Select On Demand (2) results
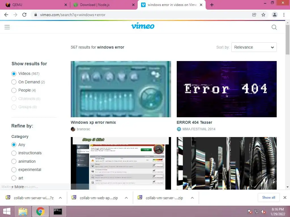This screenshot has width=290, height=217. click(14, 82)
